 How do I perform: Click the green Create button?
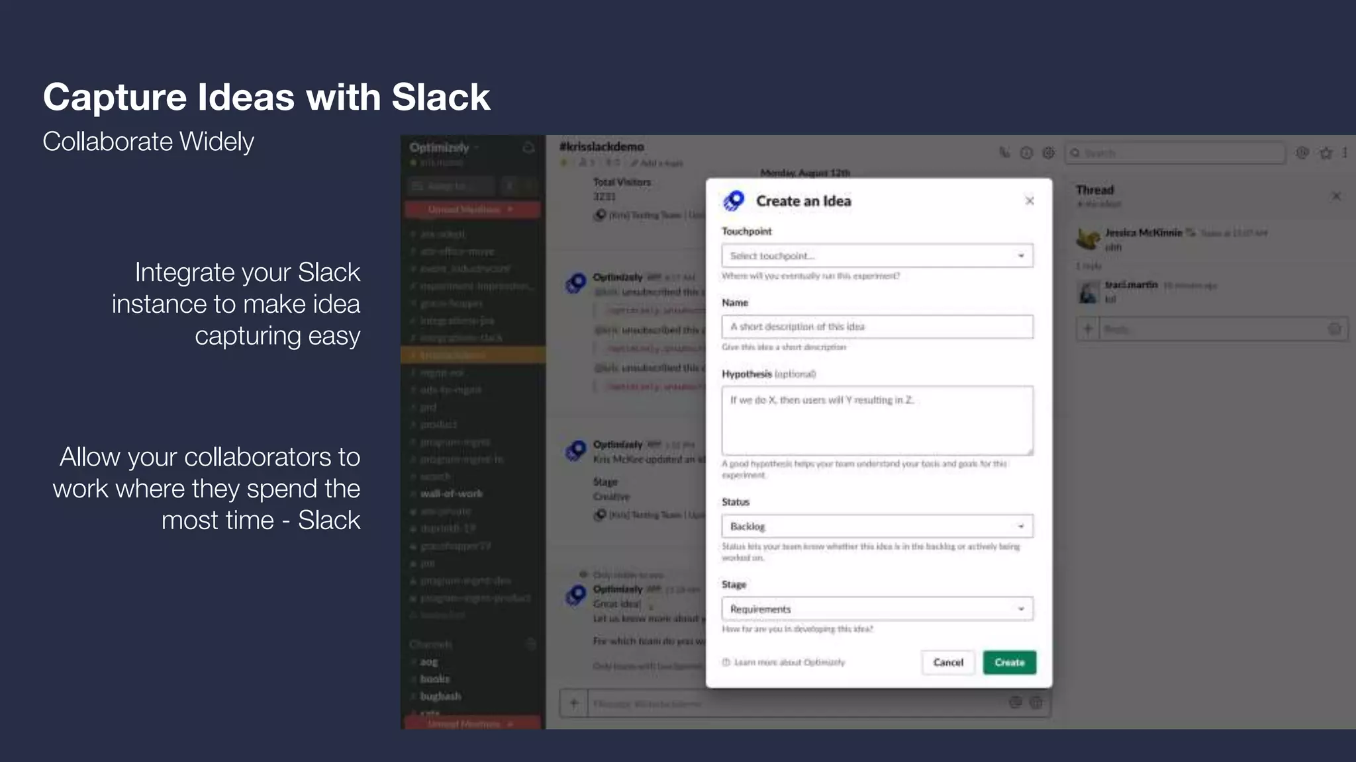[x=1009, y=662]
